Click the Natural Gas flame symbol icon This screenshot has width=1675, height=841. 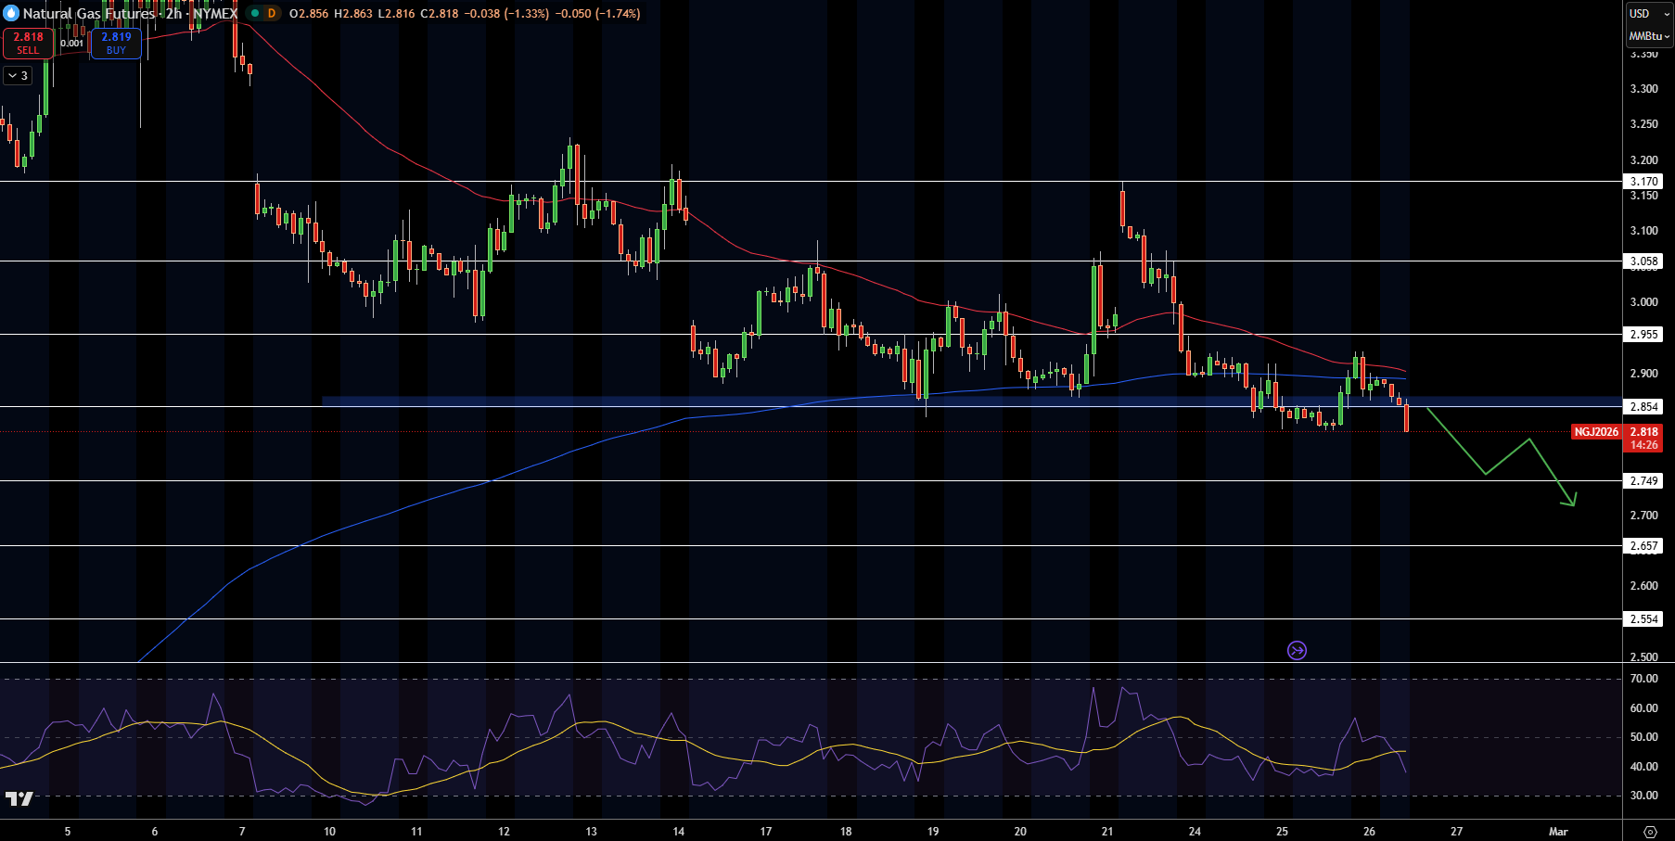(x=11, y=13)
